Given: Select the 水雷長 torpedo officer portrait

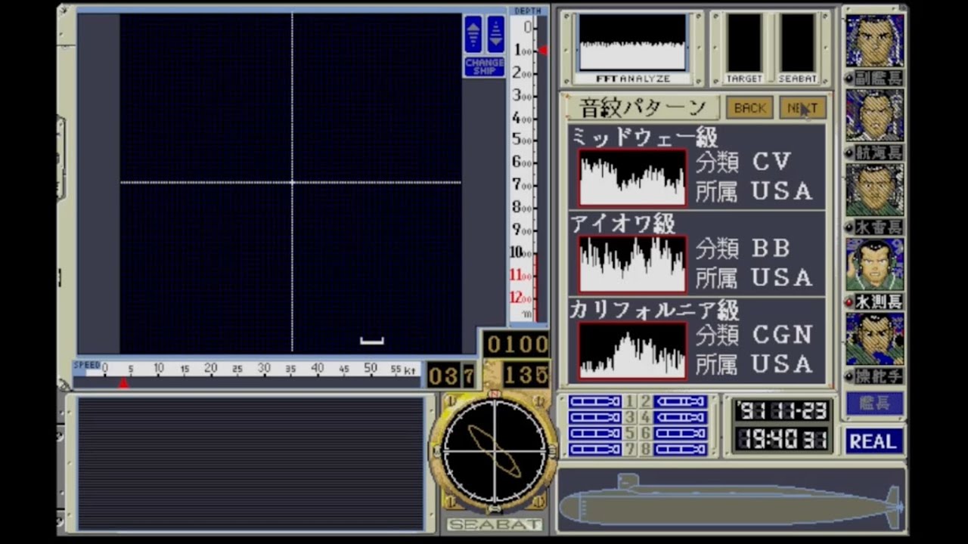Looking at the screenshot, I should click(x=875, y=189).
